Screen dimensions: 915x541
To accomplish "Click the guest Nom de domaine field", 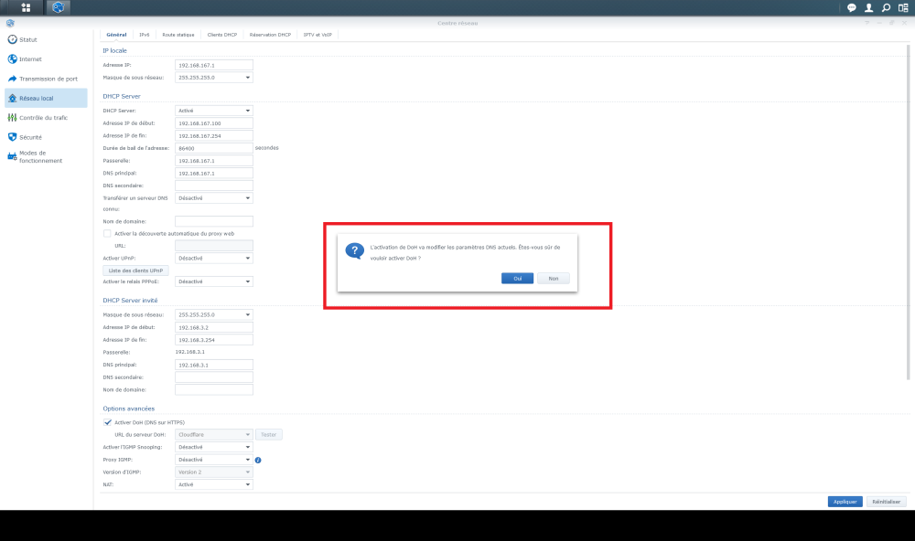I will [214, 389].
